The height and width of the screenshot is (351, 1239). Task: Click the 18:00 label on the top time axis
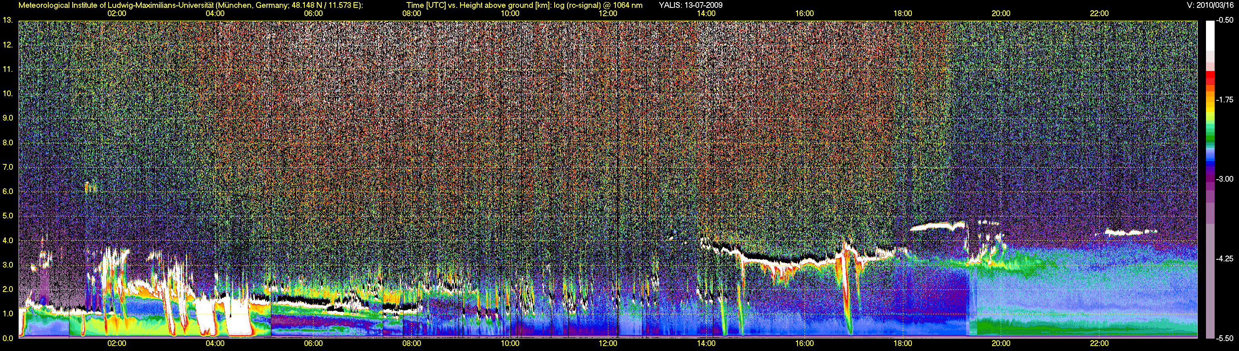pos(903,14)
